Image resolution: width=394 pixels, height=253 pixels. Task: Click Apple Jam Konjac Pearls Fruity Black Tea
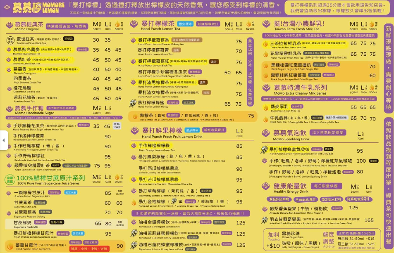(52, 167)
